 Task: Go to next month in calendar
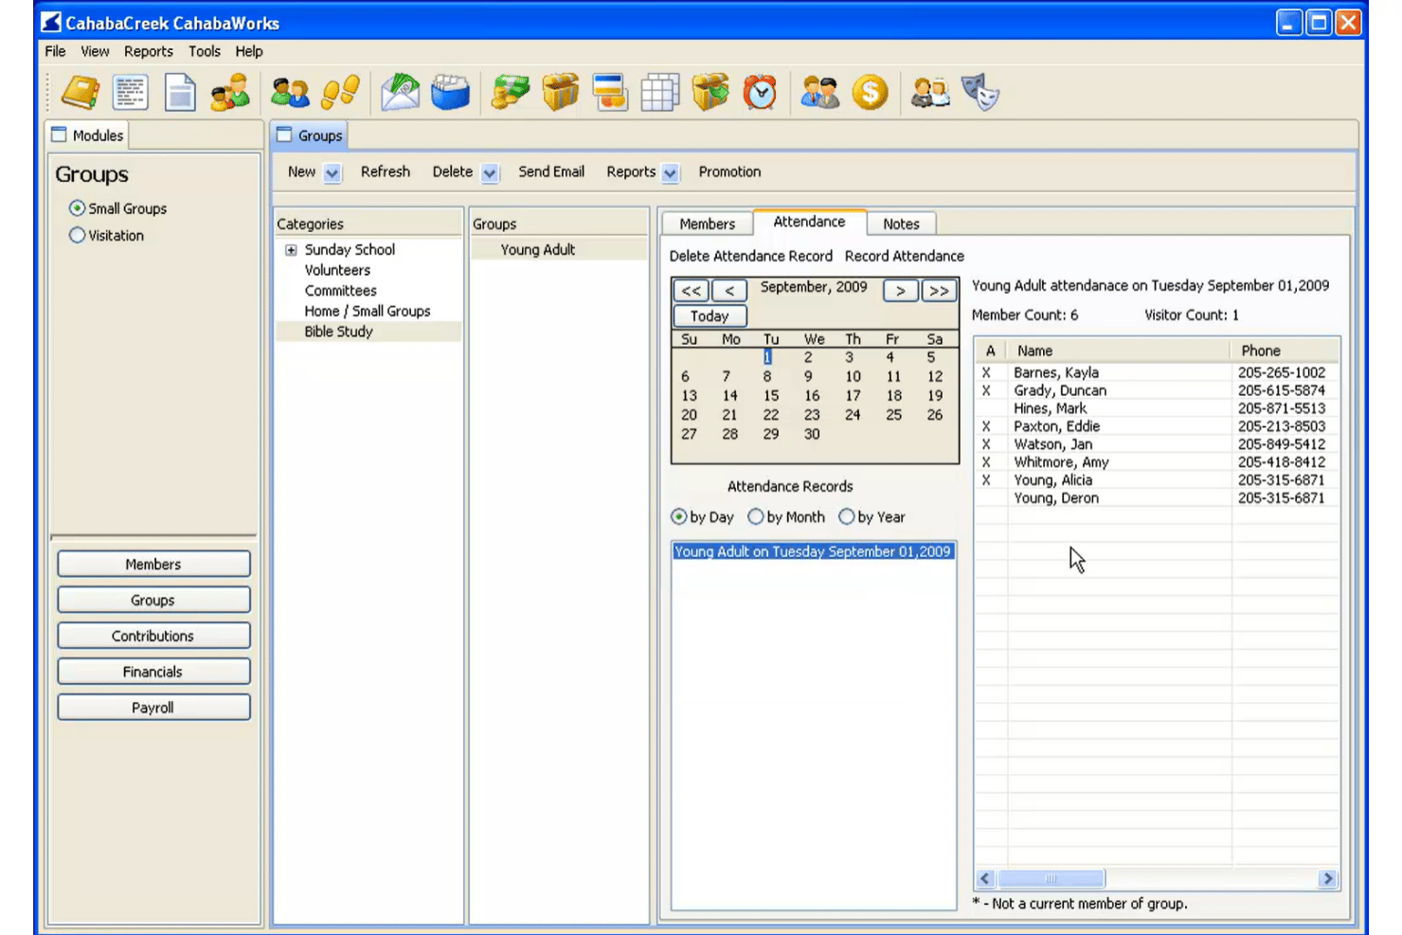900,291
